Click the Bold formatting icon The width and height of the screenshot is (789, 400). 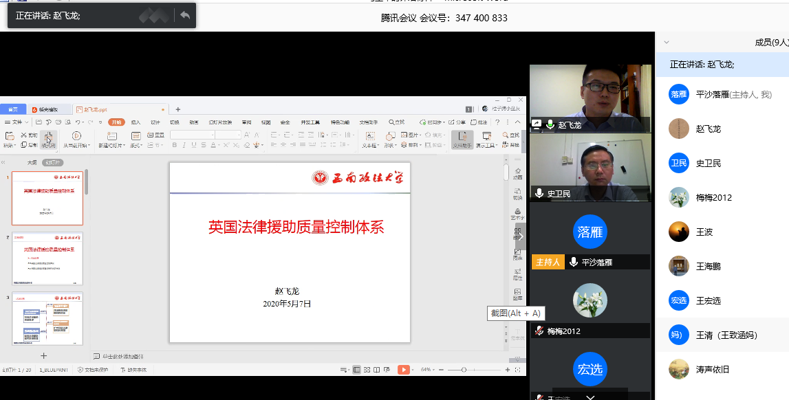(175, 145)
